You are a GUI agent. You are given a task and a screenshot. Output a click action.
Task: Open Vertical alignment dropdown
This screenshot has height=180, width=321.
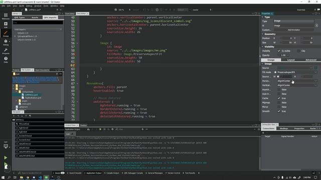(x=297, y=85)
